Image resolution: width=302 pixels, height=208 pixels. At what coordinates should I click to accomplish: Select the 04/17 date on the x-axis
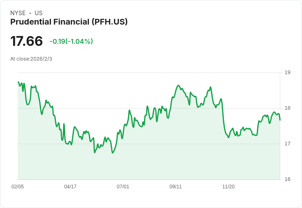click(70, 187)
